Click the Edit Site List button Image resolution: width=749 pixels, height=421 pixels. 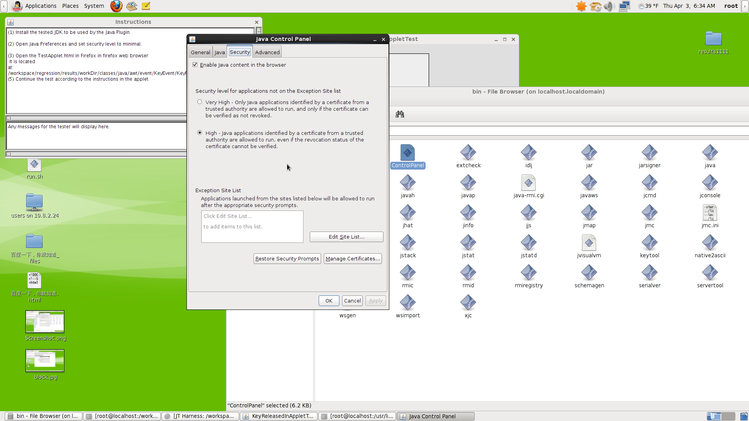point(346,237)
